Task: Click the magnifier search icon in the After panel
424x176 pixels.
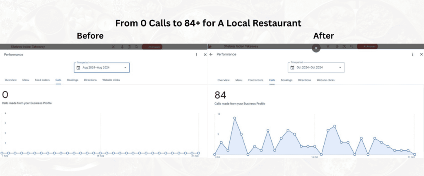Action: tap(351, 46)
